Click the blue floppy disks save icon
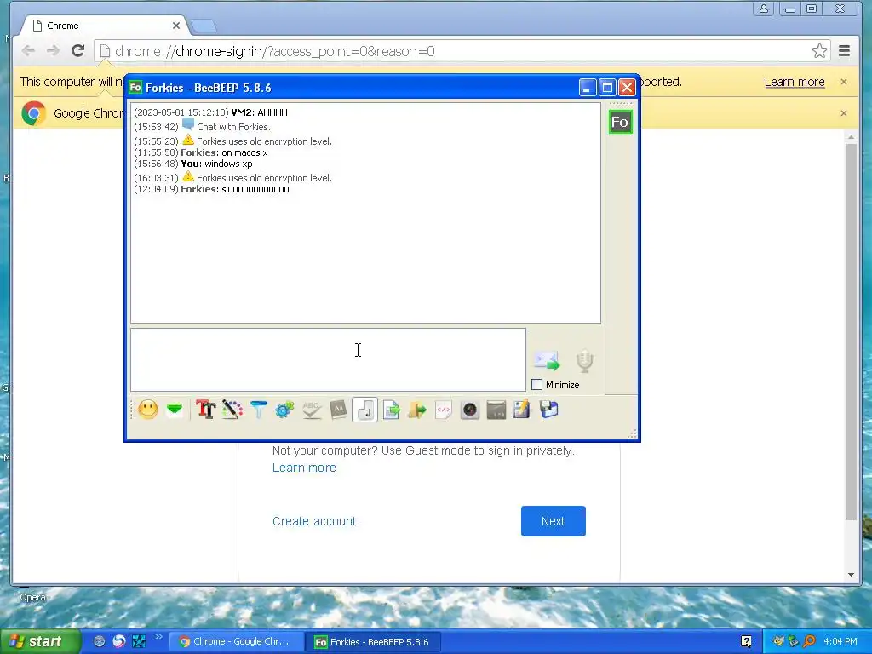872x654 pixels. click(548, 410)
